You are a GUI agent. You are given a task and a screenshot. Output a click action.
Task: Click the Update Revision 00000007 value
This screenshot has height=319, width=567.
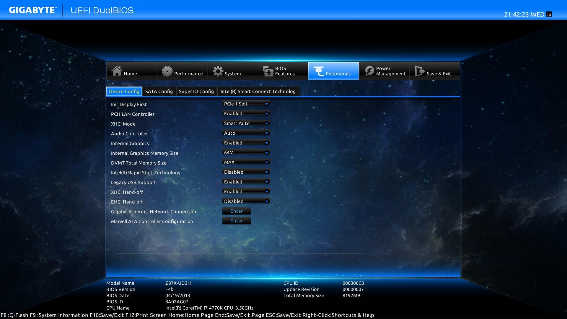click(353, 289)
